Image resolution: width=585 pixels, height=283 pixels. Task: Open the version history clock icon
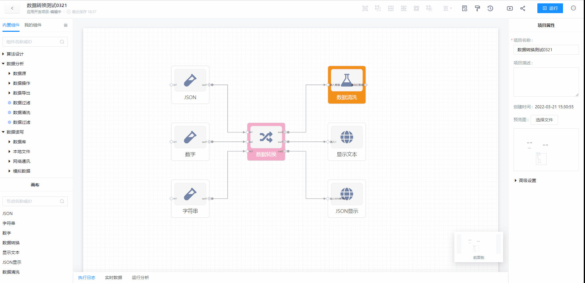tap(490, 9)
